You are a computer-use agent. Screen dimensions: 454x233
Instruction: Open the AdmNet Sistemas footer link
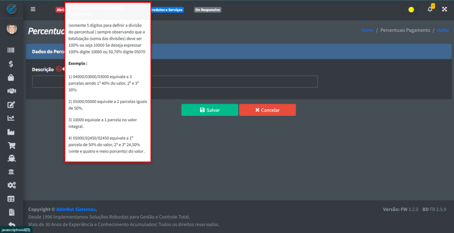pyautogui.click(x=76, y=209)
